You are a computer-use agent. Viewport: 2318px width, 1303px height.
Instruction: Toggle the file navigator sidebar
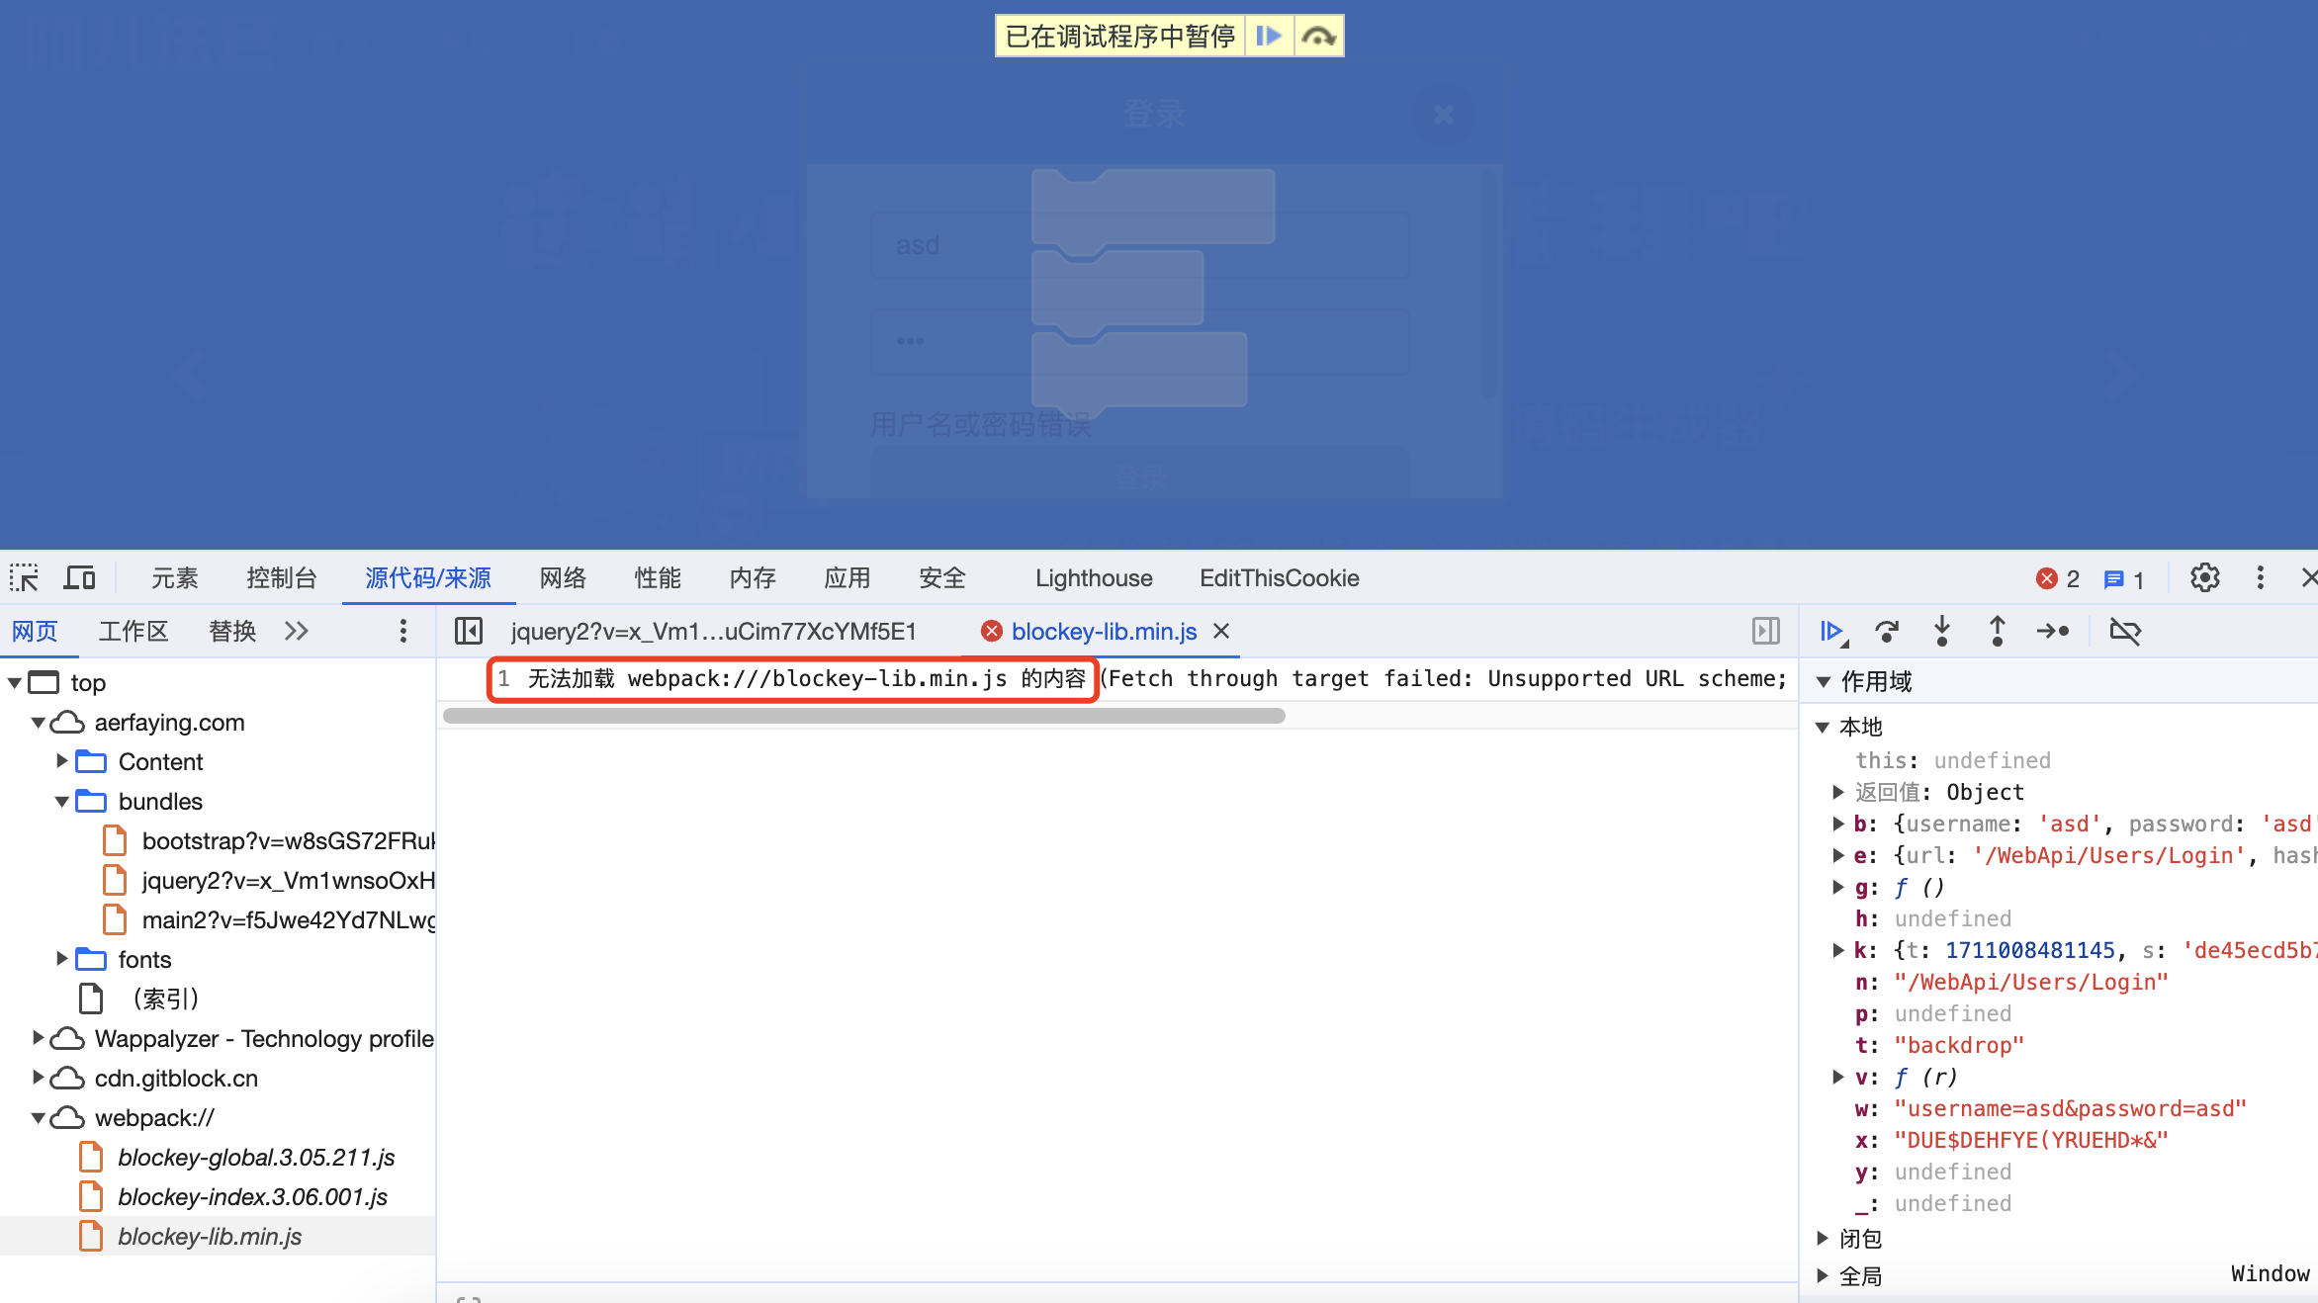468,632
